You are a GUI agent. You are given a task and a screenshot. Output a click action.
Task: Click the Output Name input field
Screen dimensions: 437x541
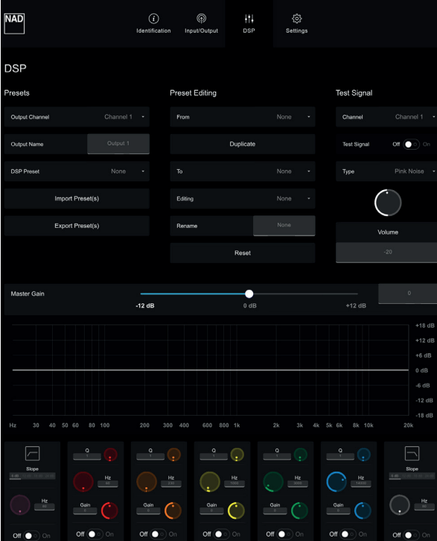tap(118, 144)
